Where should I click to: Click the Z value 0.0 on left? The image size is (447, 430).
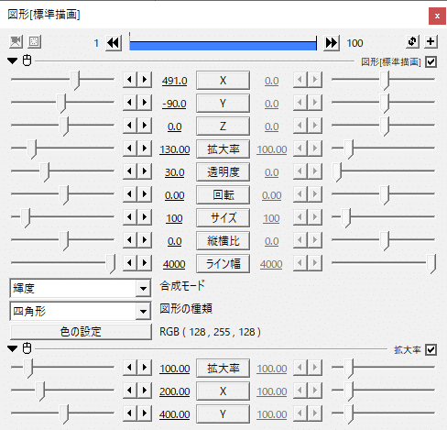click(174, 127)
